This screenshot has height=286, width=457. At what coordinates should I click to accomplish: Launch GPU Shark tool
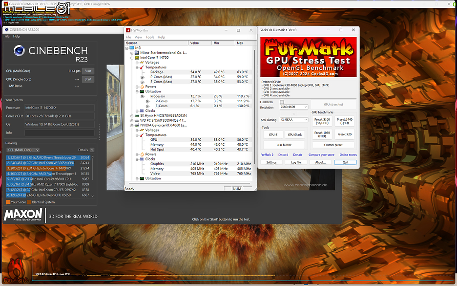[x=295, y=134]
